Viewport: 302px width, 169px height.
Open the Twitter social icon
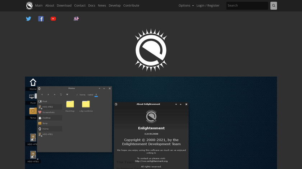[28, 19]
